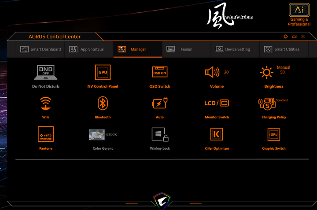Open the Charging Policy icon
317x210 pixels.
click(267, 104)
